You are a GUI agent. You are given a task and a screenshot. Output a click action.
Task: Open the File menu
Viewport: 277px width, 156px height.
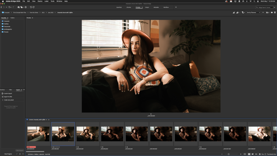[x=24, y=1]
